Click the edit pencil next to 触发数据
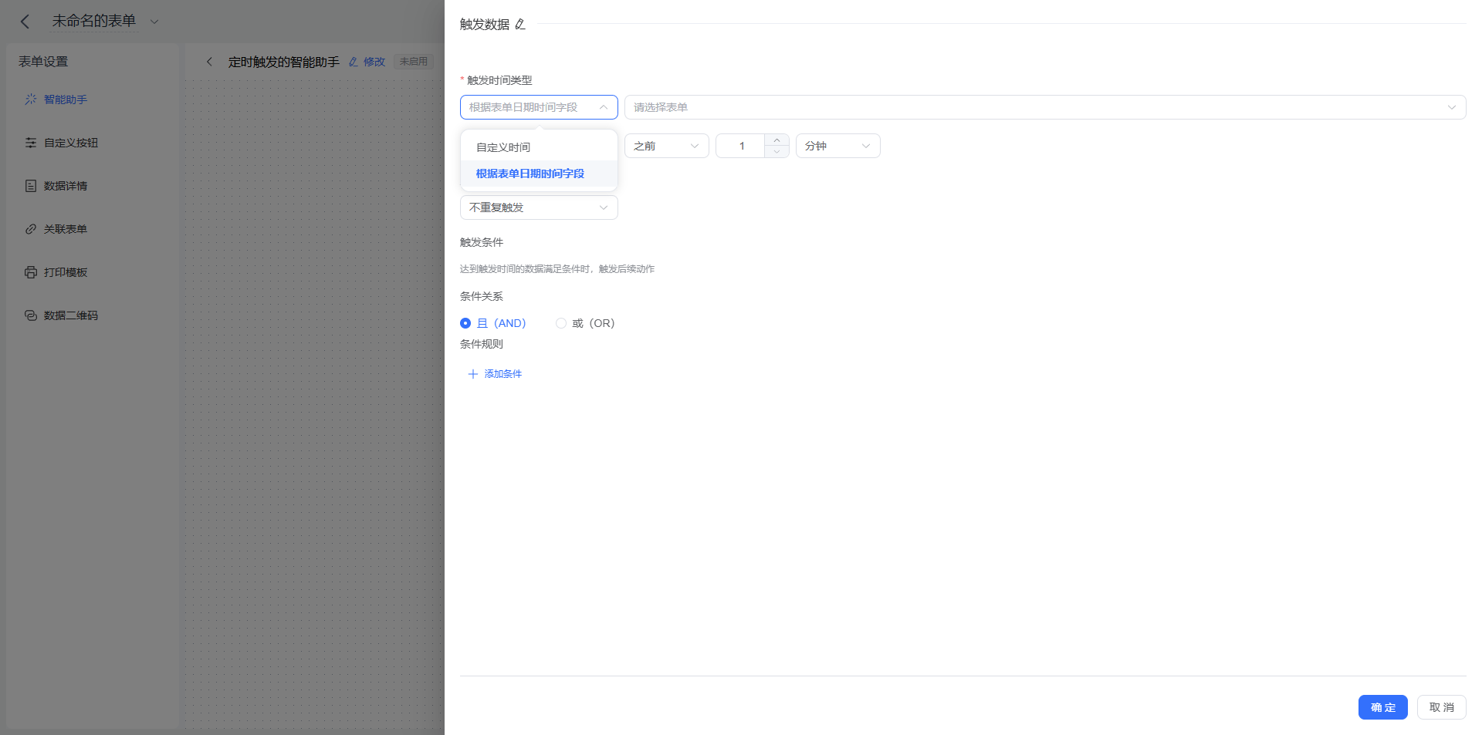Viewport: 1482px width, 735px height. tap(520, 25)
